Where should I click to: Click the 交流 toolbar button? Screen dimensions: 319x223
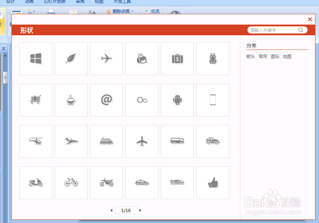152,11
